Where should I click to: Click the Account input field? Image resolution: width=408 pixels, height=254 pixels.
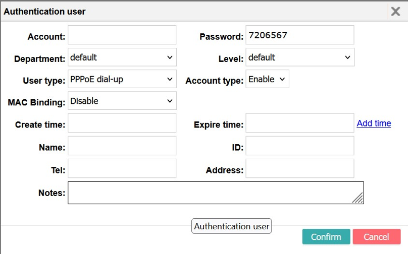(x=122, y=35)
